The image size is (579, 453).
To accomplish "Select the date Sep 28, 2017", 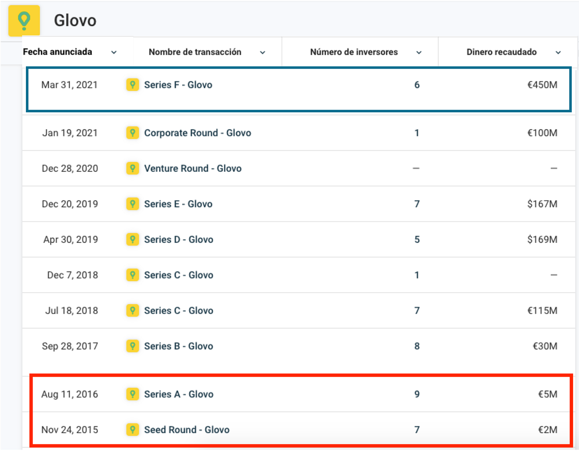I will point(70,346).
